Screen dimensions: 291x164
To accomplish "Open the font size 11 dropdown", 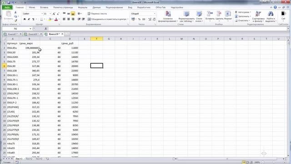I will tap(50, 14).
